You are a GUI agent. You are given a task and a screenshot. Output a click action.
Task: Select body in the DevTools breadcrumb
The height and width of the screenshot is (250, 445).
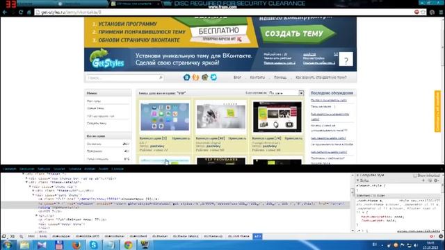coord(43,236)
